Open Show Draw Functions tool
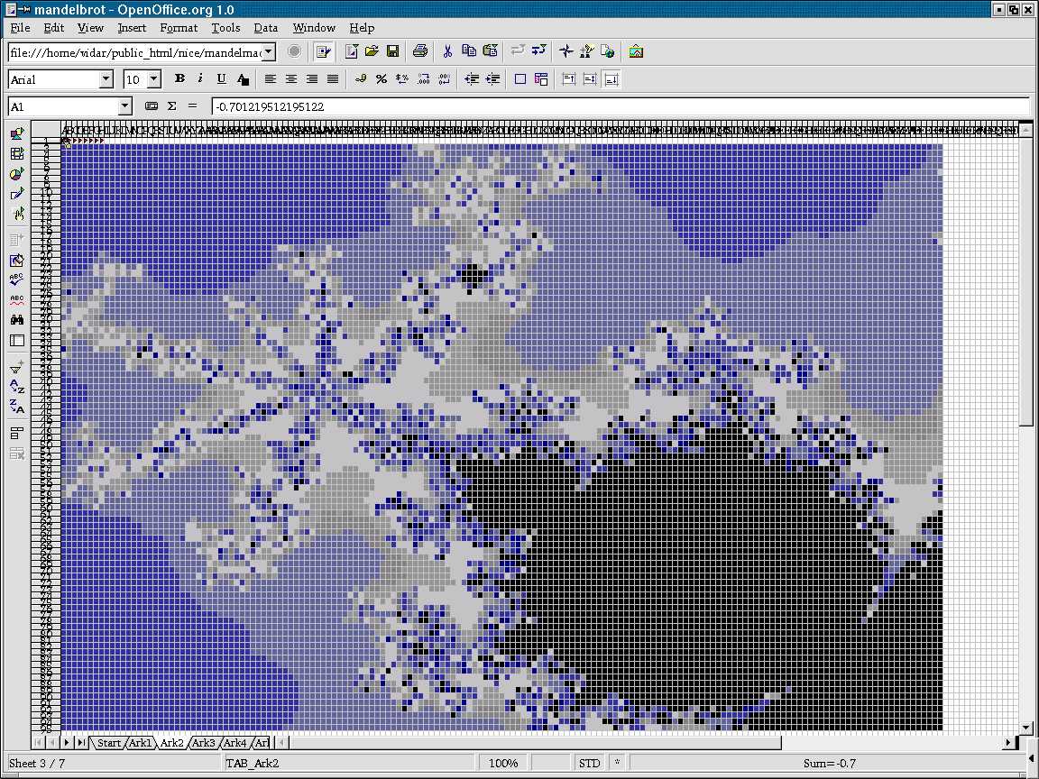The image size is (1039, 779). tap(17, 194)
